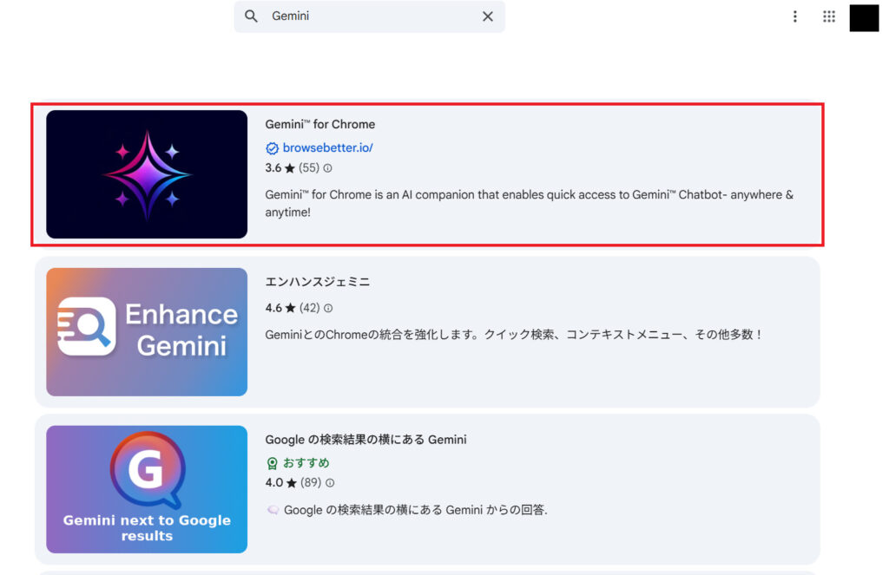
Task: Click the 4.0 star rating
Action: coord(281,483)
